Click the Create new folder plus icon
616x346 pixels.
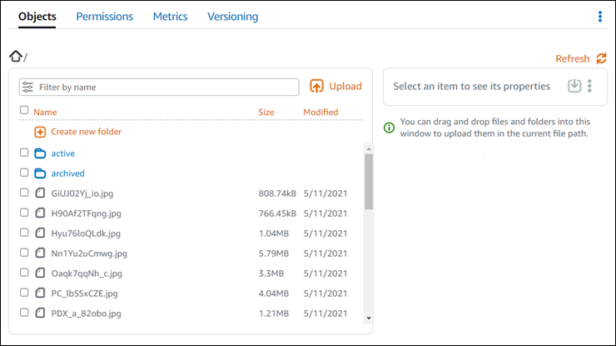tap(40, 132)
